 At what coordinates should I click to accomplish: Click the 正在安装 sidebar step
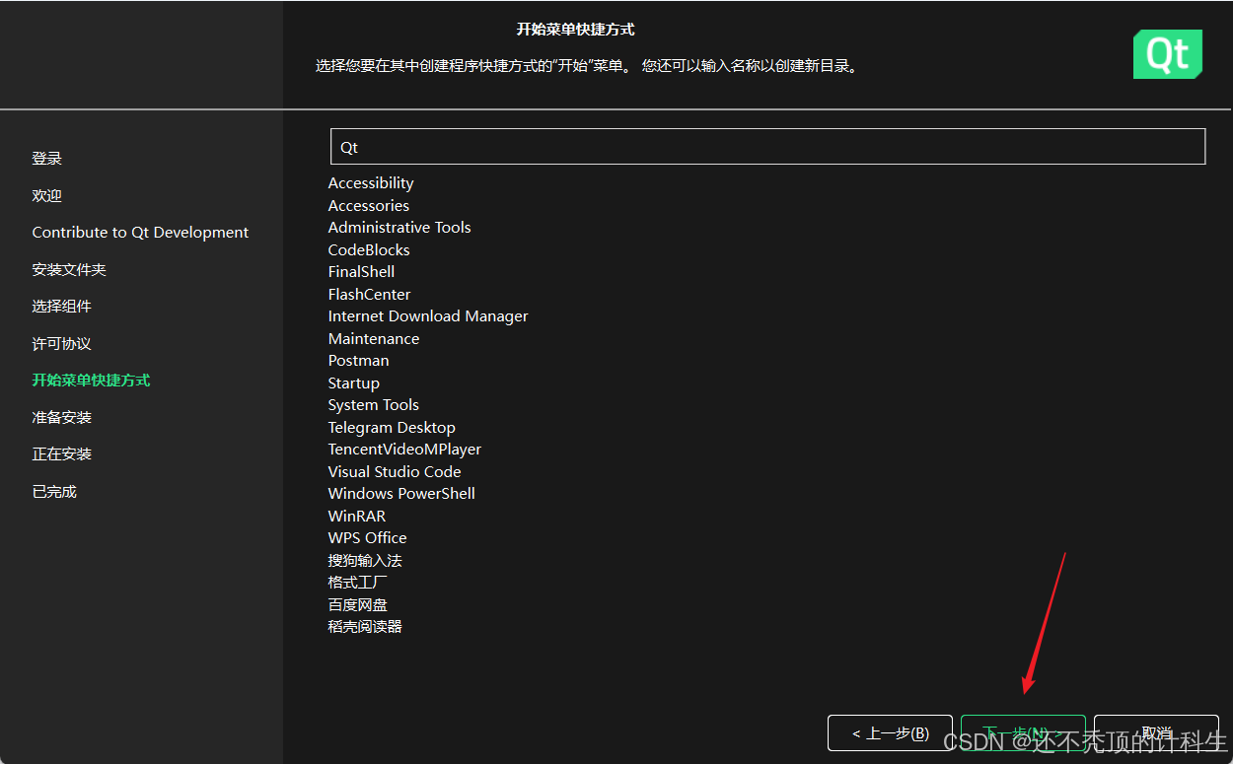[x=61, y=454]
